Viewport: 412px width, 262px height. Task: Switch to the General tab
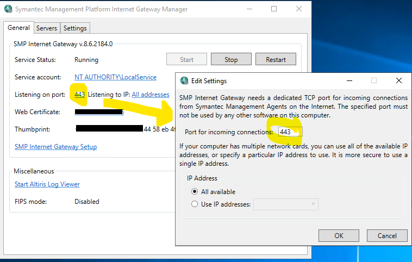(x=18, y=28)
